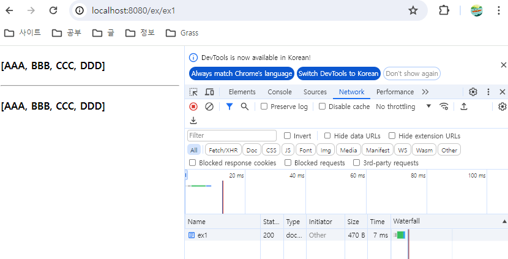
Task: View site information icon in address bar
Action: (80, 10)
